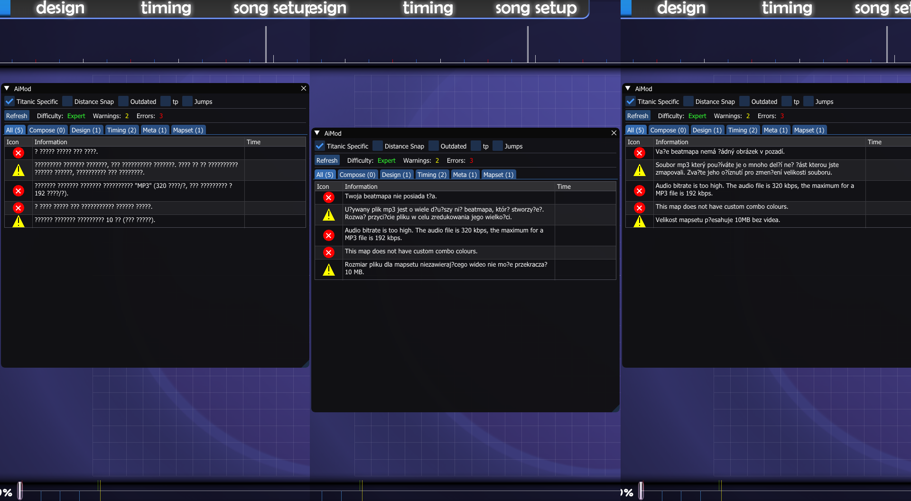911x501 pixels.
Task: Switch to design mode in leftmost editor header
Action: click(x=60, y=8)
